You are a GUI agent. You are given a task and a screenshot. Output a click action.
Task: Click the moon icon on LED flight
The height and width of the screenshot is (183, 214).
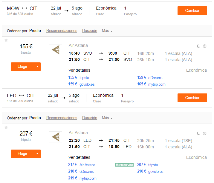198,133
